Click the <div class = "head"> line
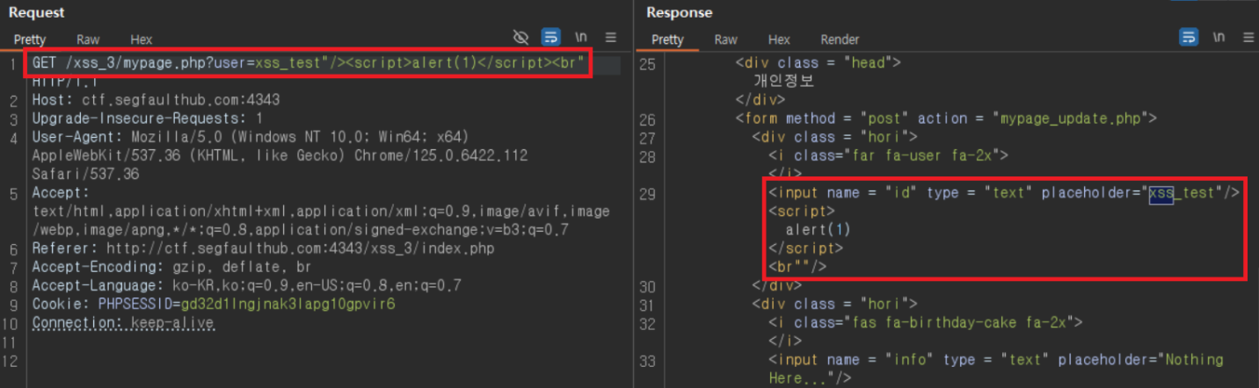 point(819,62)
